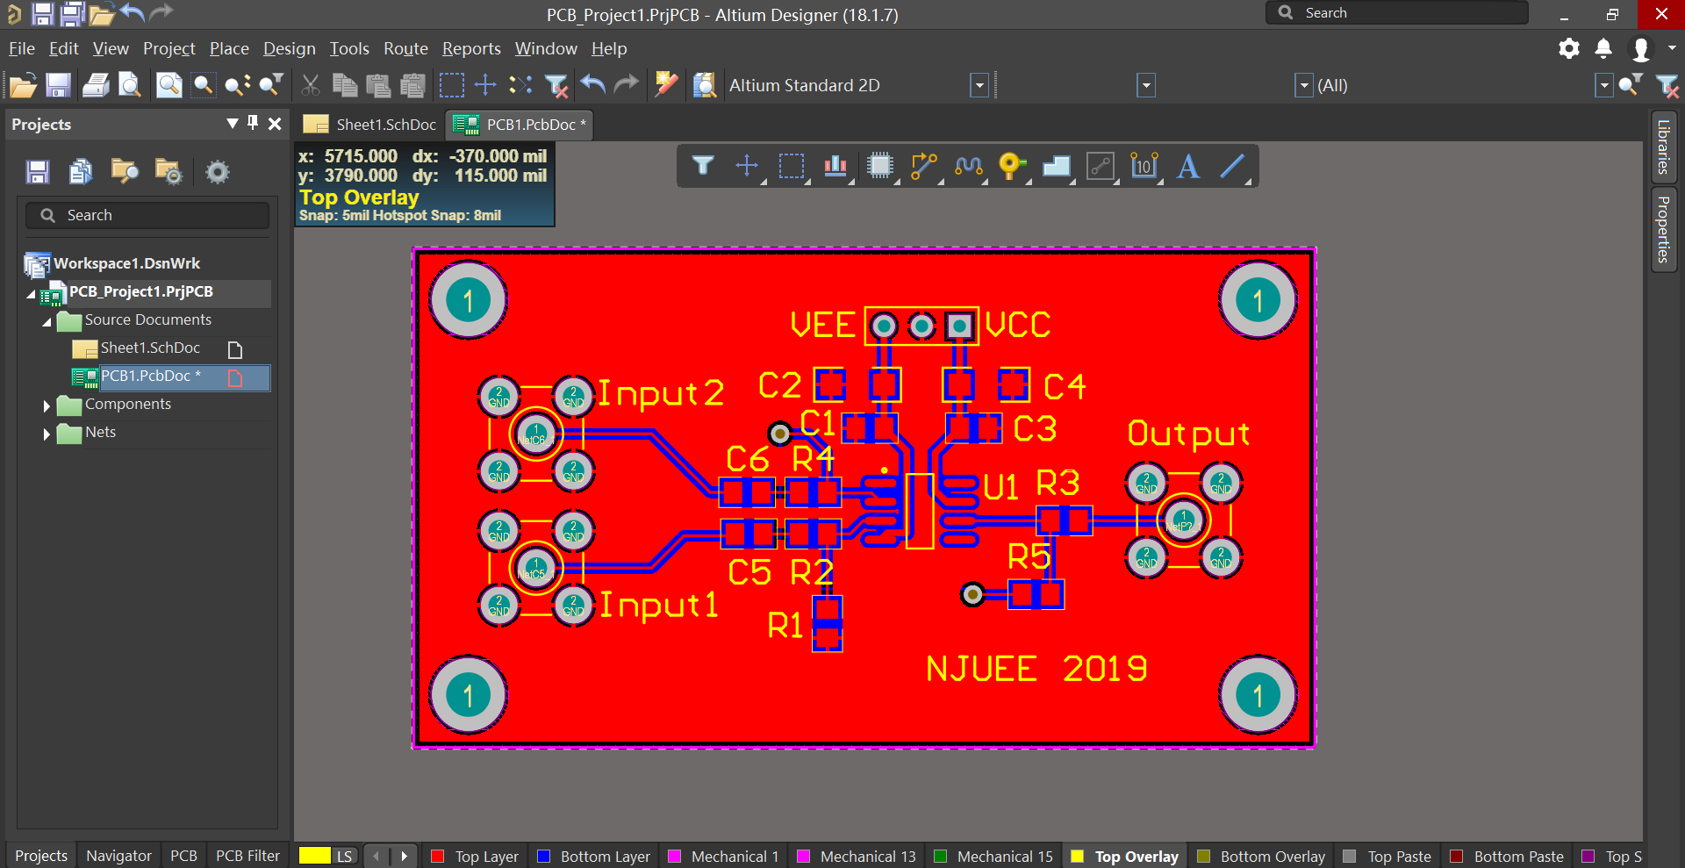Open the File menu
This screenshot has height=868, width=1685.
[22, 48]
